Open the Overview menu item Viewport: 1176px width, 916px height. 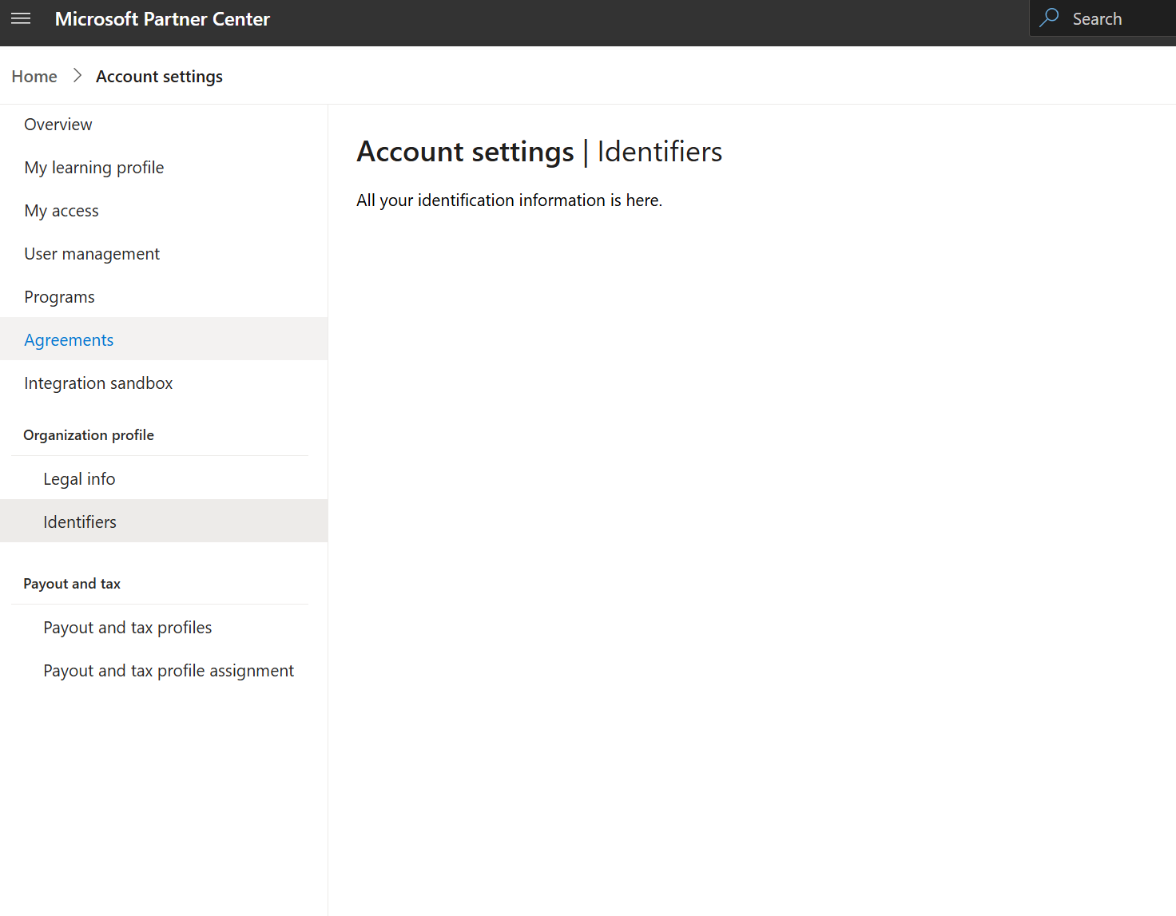(x=58, y=125)
